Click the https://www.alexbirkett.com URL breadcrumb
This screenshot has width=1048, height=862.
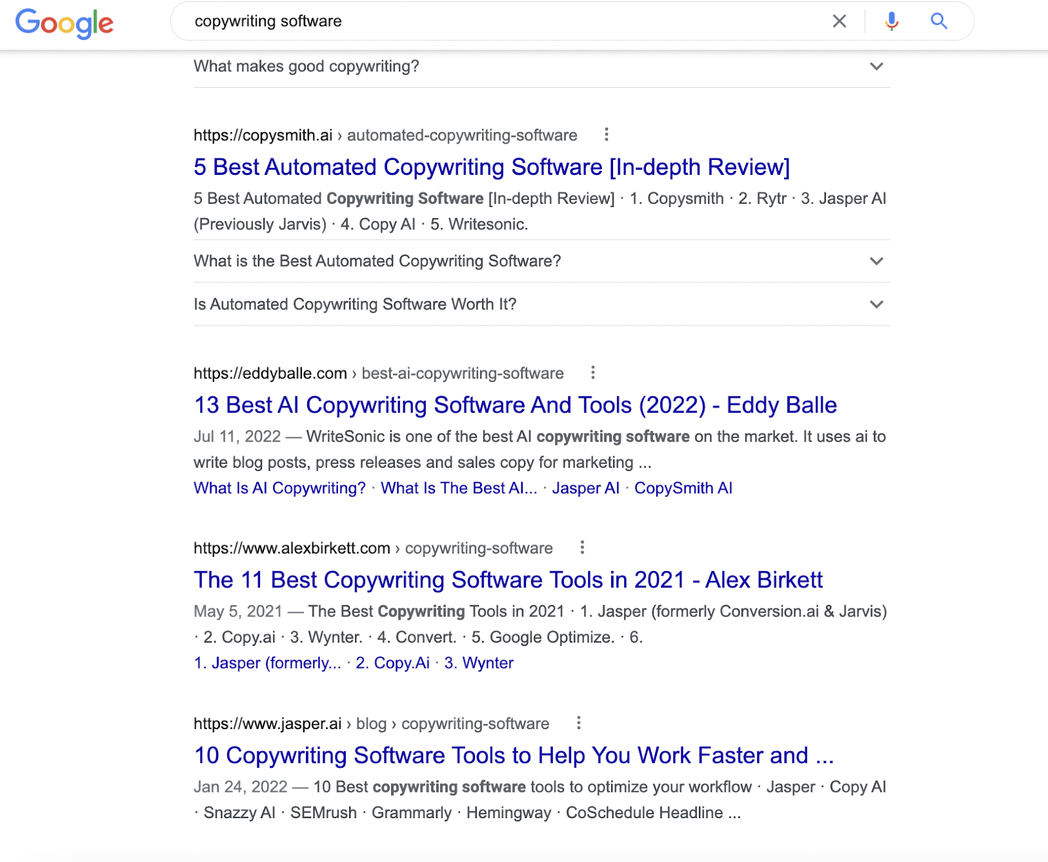tap(373, 548)
